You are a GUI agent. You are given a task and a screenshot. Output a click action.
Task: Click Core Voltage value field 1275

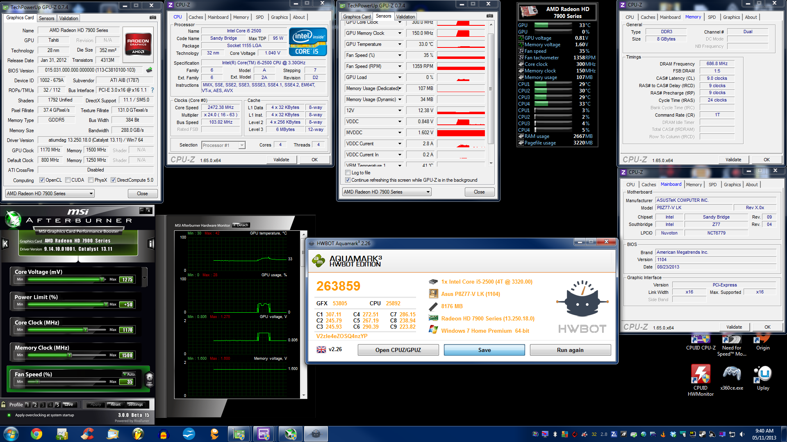127,280
